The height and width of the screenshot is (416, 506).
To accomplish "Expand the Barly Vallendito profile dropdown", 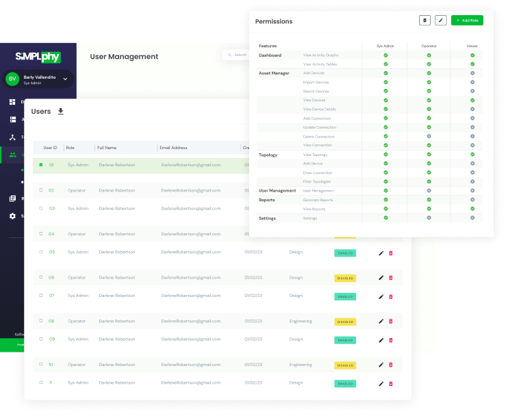I will [65, 79].
